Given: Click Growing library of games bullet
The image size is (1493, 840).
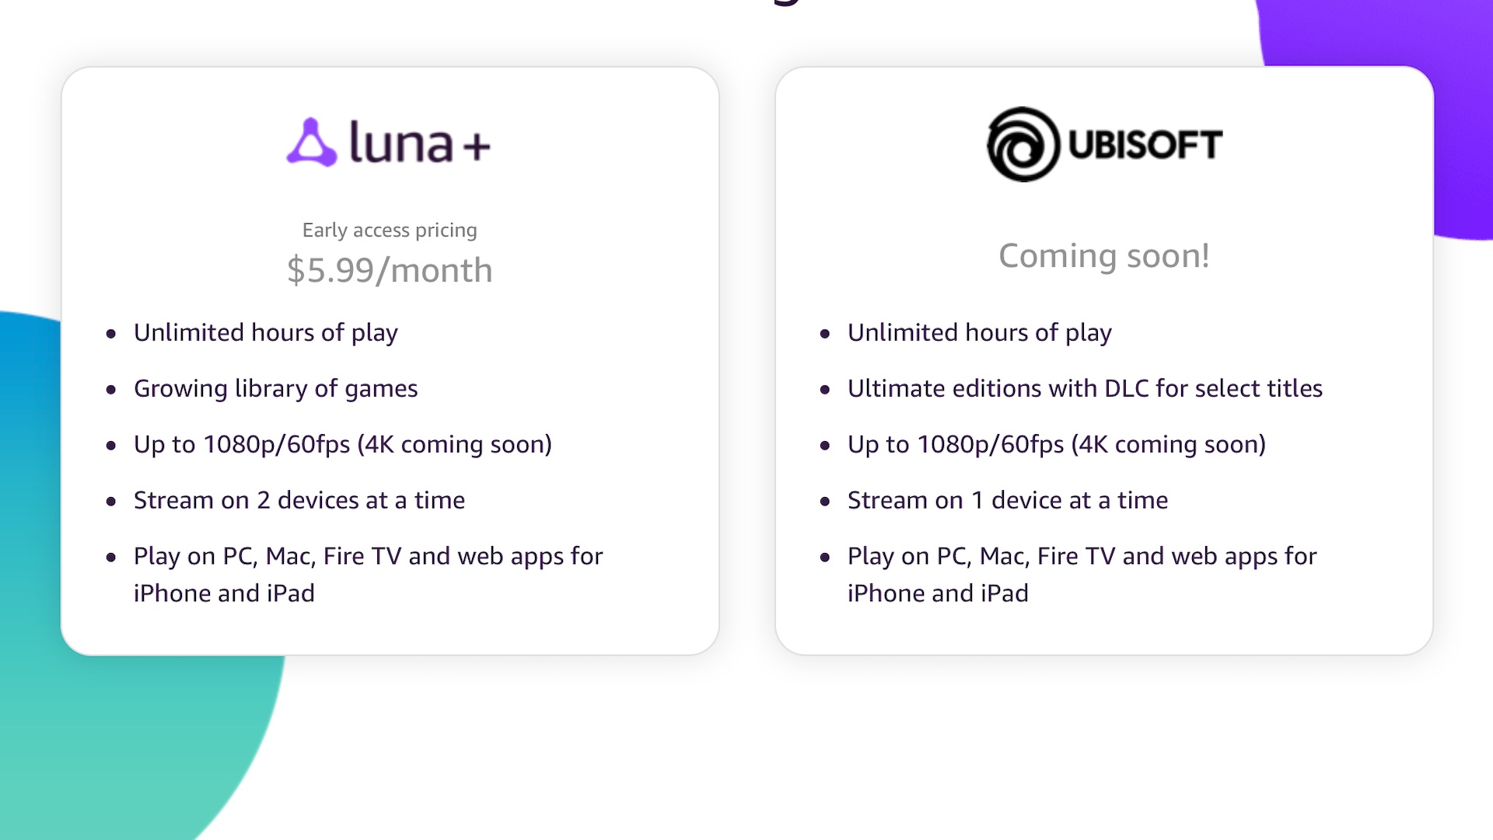Looking at the screenshot, I should tap(275, 388).
